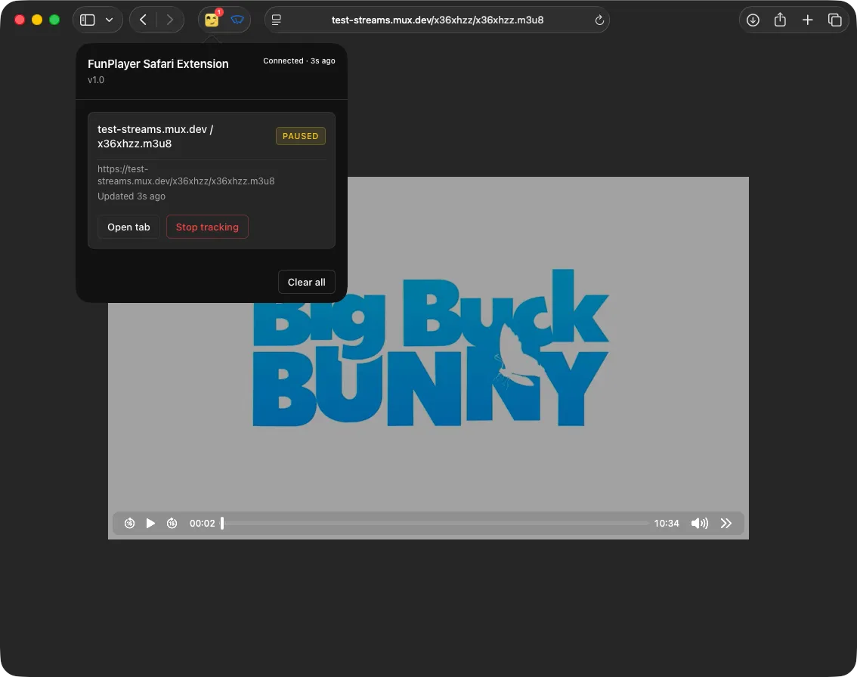Image resolution: width=857 pixels, height=677 pixels.
Task: Open the sidebar layout dropdown chevron
Action: point(109,20)
